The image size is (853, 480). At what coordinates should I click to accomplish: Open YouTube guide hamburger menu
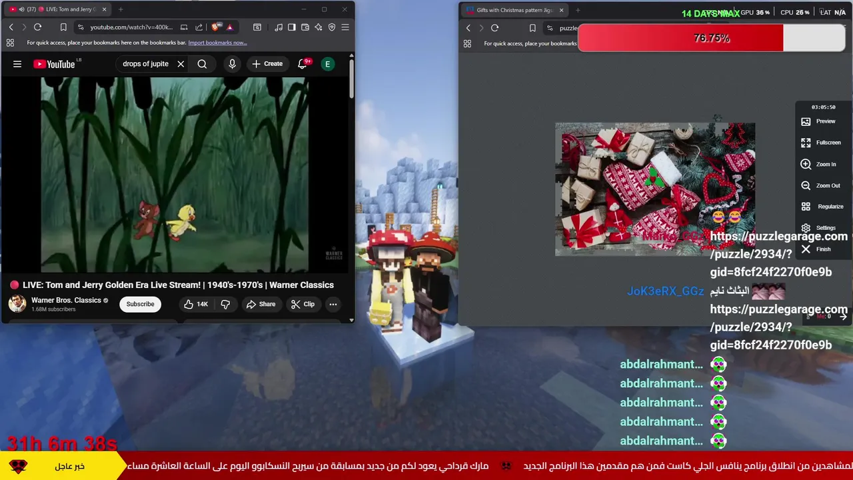click(x=17, y=64)
